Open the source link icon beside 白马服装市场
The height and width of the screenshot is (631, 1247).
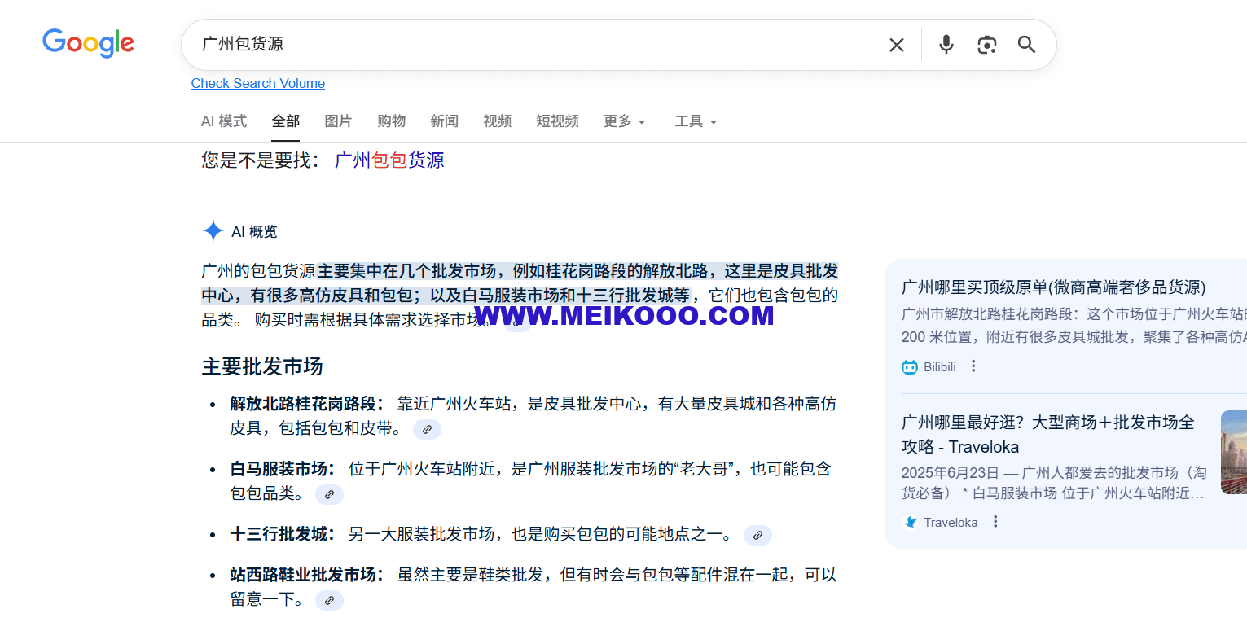[x=329, y=494]
